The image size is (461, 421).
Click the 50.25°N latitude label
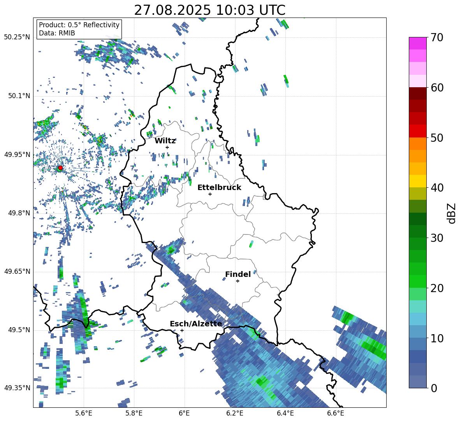[17, 37]
